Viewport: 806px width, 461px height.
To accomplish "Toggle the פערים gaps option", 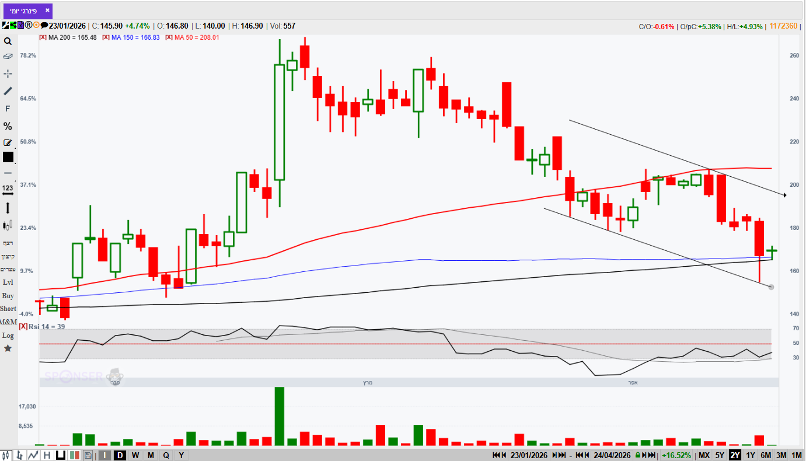I will point(8,269).
